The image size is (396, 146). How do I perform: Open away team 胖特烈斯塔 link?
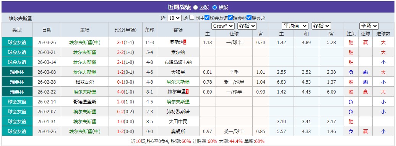(x=178, y=111)
